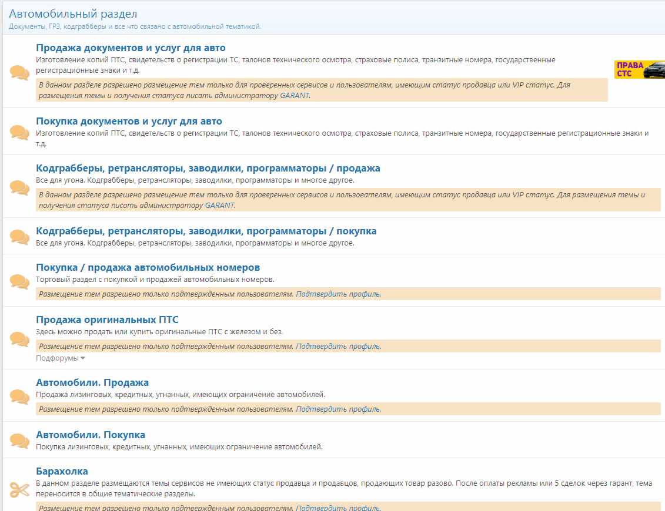This screenshot has width=665, height=511.
Task: Open the Покупка документов и услуг для авто forum
Action: coord(129,121)
